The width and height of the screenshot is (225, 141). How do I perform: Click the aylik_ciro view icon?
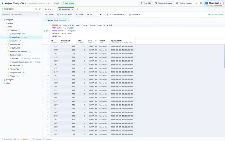pos(10,48)
